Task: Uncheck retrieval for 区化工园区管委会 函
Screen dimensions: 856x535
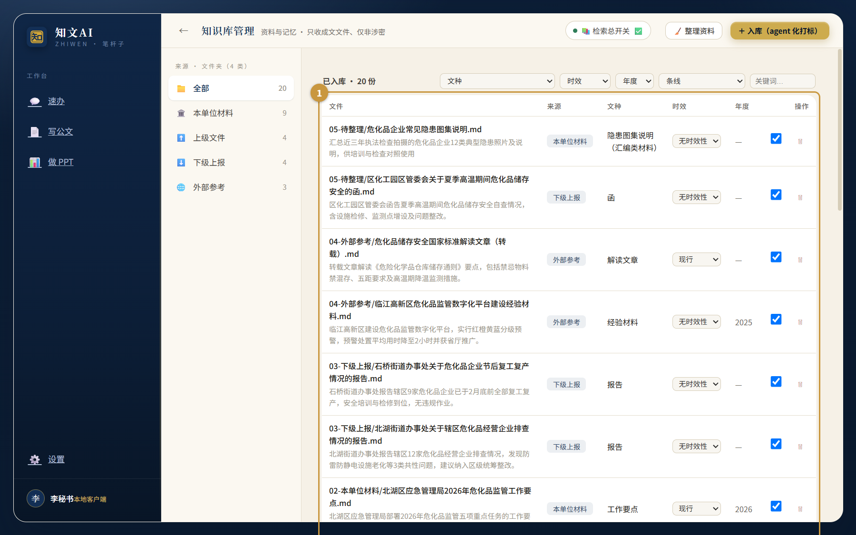Action: pos(776,195)
